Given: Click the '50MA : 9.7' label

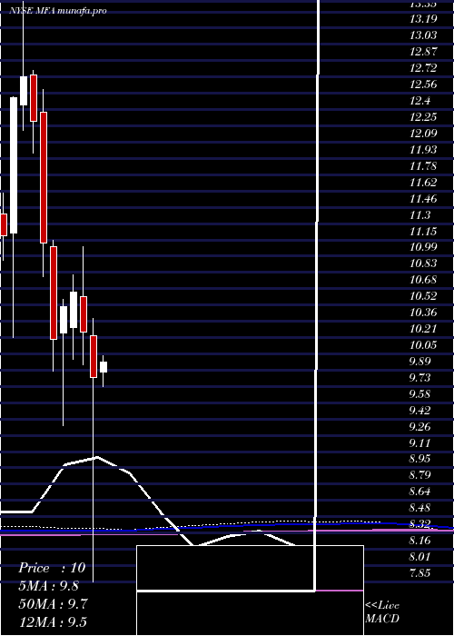Looking at the screenshot, I should [x=53, y=604].
